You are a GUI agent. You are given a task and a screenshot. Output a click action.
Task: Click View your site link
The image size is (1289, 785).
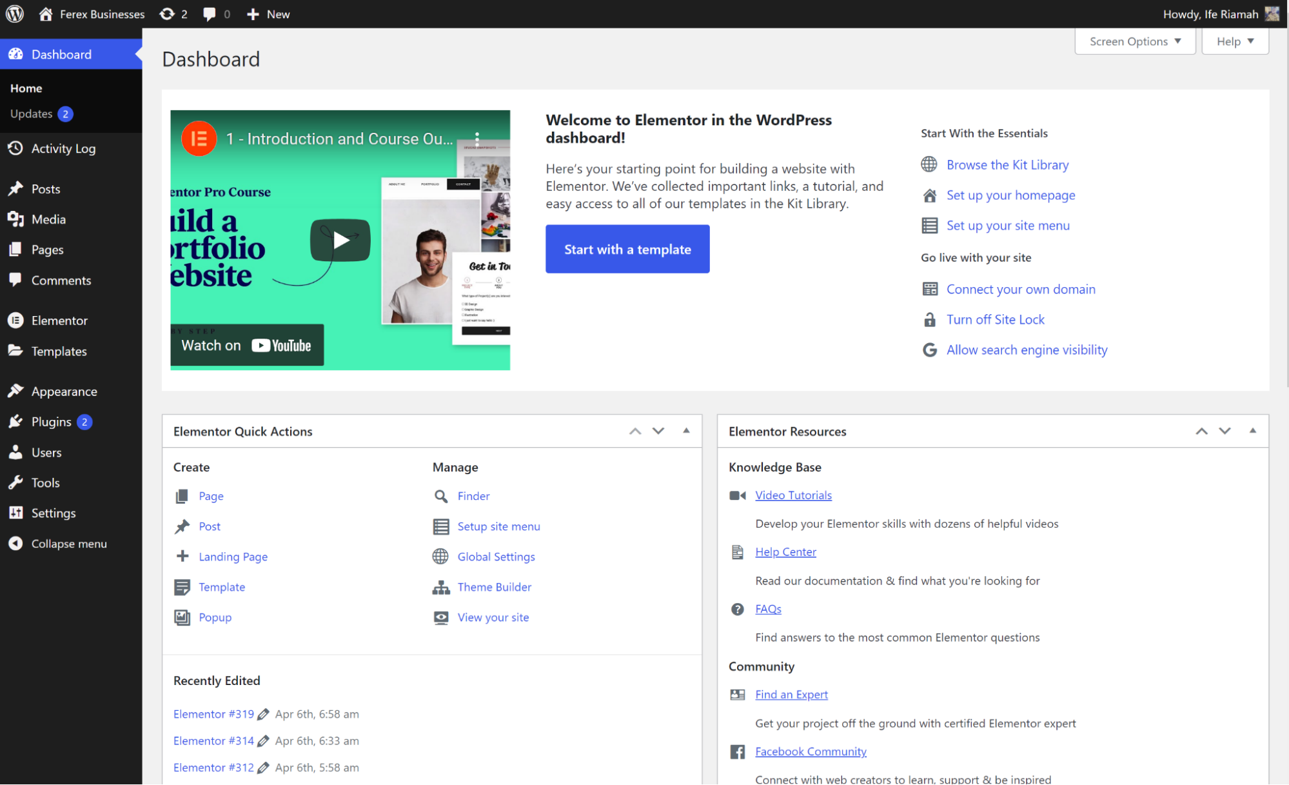tap(493, 617)
